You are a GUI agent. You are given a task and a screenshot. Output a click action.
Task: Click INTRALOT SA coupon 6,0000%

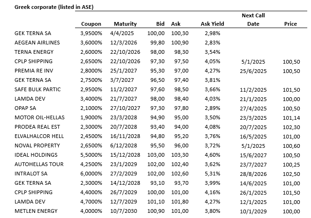point(91,174)
